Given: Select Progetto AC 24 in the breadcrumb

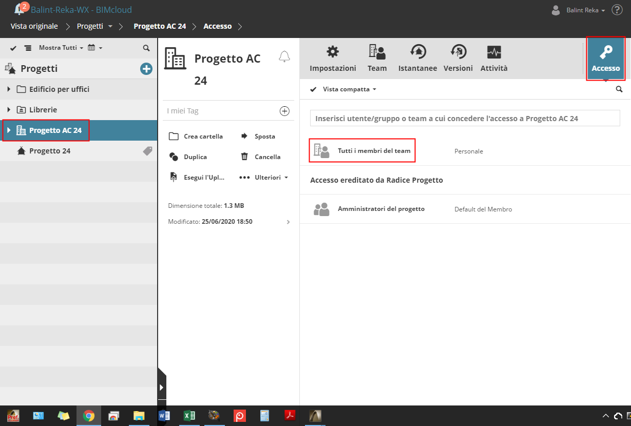Looking at the screenshot, I should 160,26.
